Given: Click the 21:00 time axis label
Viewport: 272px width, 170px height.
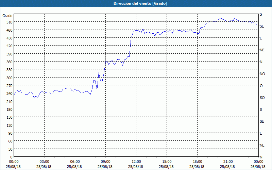Looking at the screenshot, I should click(228, 162).
